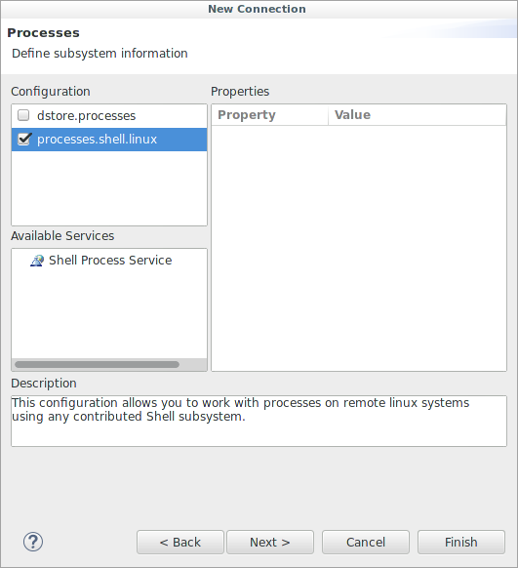Screen dimensions: 518x568
Task: Select the dstore.processes configuration row
Action: point(109,116)
